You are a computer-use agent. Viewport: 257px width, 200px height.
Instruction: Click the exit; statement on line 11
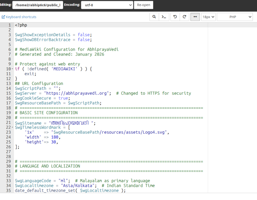coord(30,74)
